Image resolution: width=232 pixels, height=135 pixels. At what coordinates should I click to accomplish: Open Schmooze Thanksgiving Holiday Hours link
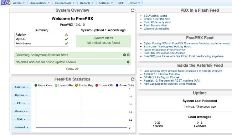pos(167,47)
